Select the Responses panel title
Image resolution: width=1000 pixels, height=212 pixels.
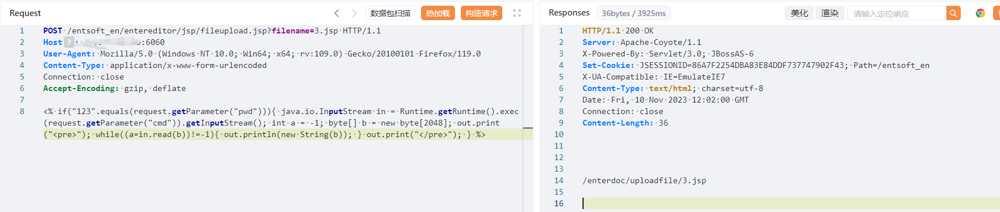[x=569, y=13]
